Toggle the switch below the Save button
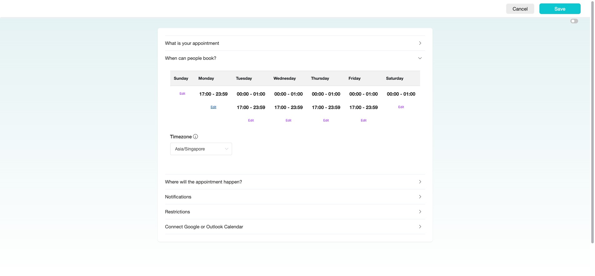 click(x=574, y=21)
